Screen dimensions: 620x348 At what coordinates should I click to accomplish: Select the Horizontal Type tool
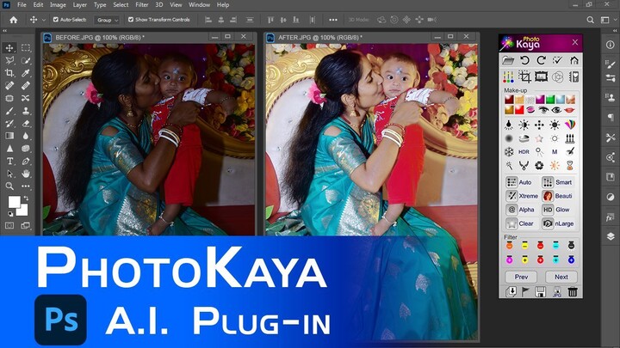click(x=9, y=161)
